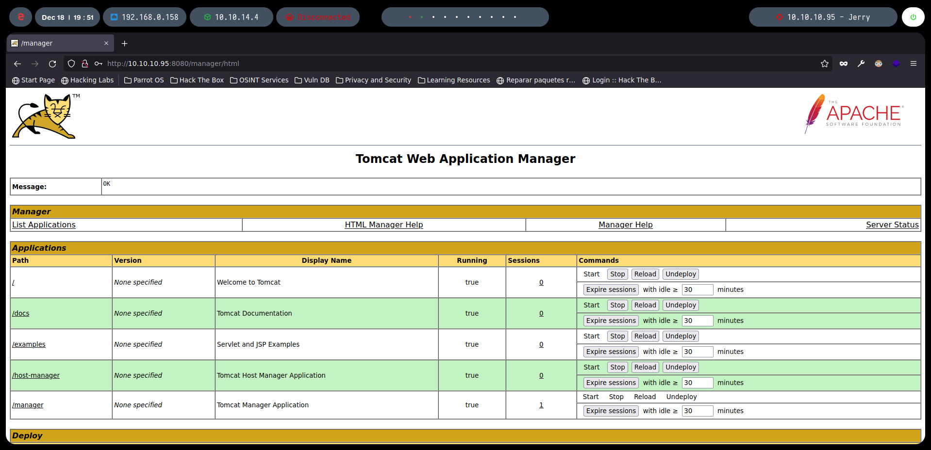Open the Manager Help link
This screenshot has height=450, width=931.
tap(626, 225)
